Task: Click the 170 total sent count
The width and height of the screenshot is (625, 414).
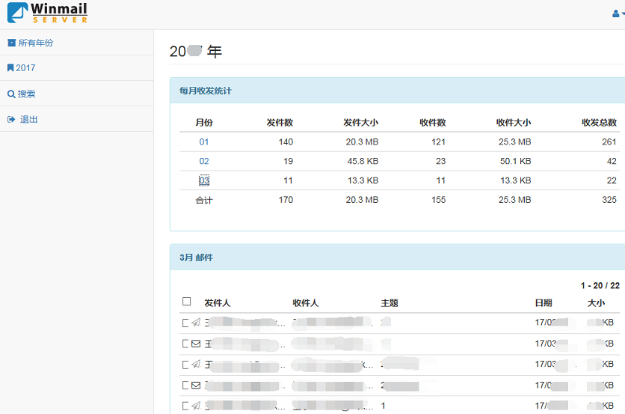Action: [286, 200]
